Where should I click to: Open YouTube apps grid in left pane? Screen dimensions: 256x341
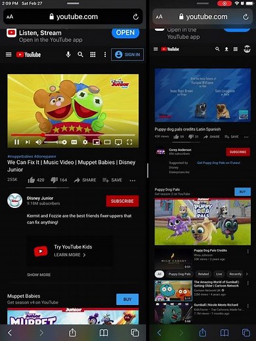click(x=93, y=54)
